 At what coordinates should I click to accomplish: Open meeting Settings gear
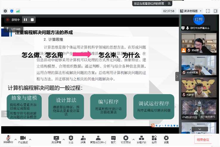click(x=166, y=138)
